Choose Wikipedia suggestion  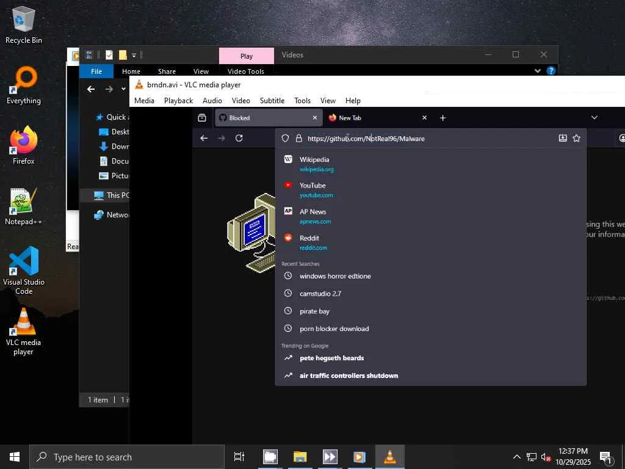[x=430, y=164]
